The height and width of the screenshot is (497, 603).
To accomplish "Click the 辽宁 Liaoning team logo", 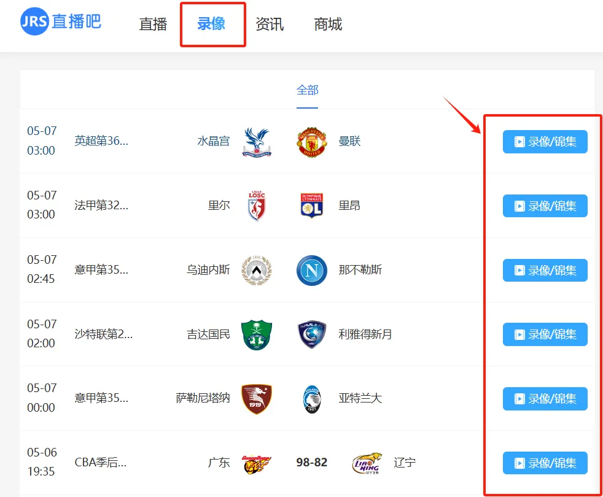I will 367,463.
